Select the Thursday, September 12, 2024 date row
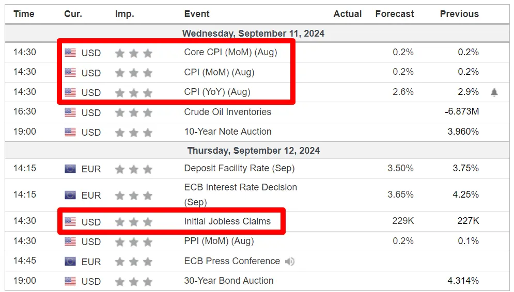 [257, 151]
